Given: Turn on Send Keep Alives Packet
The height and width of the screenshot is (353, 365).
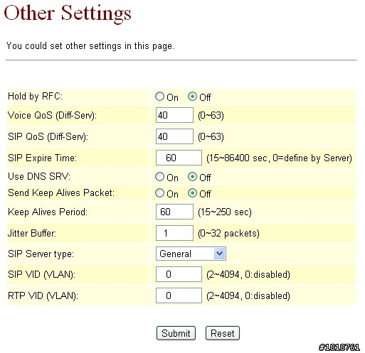Looking at the screenshot, I should pos(159,193).
